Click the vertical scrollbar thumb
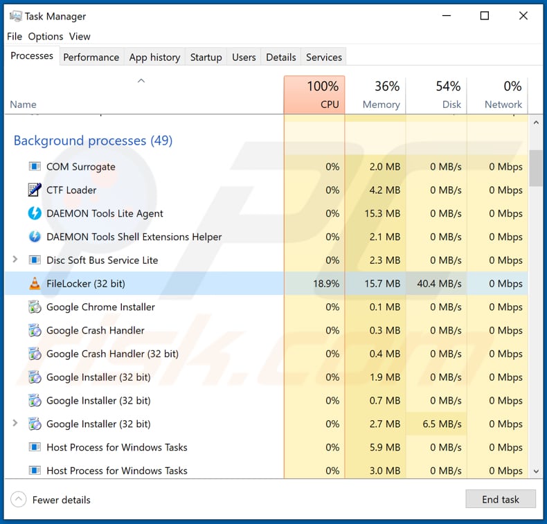Viewport: 547px width, 524px height. click(536, 168)
